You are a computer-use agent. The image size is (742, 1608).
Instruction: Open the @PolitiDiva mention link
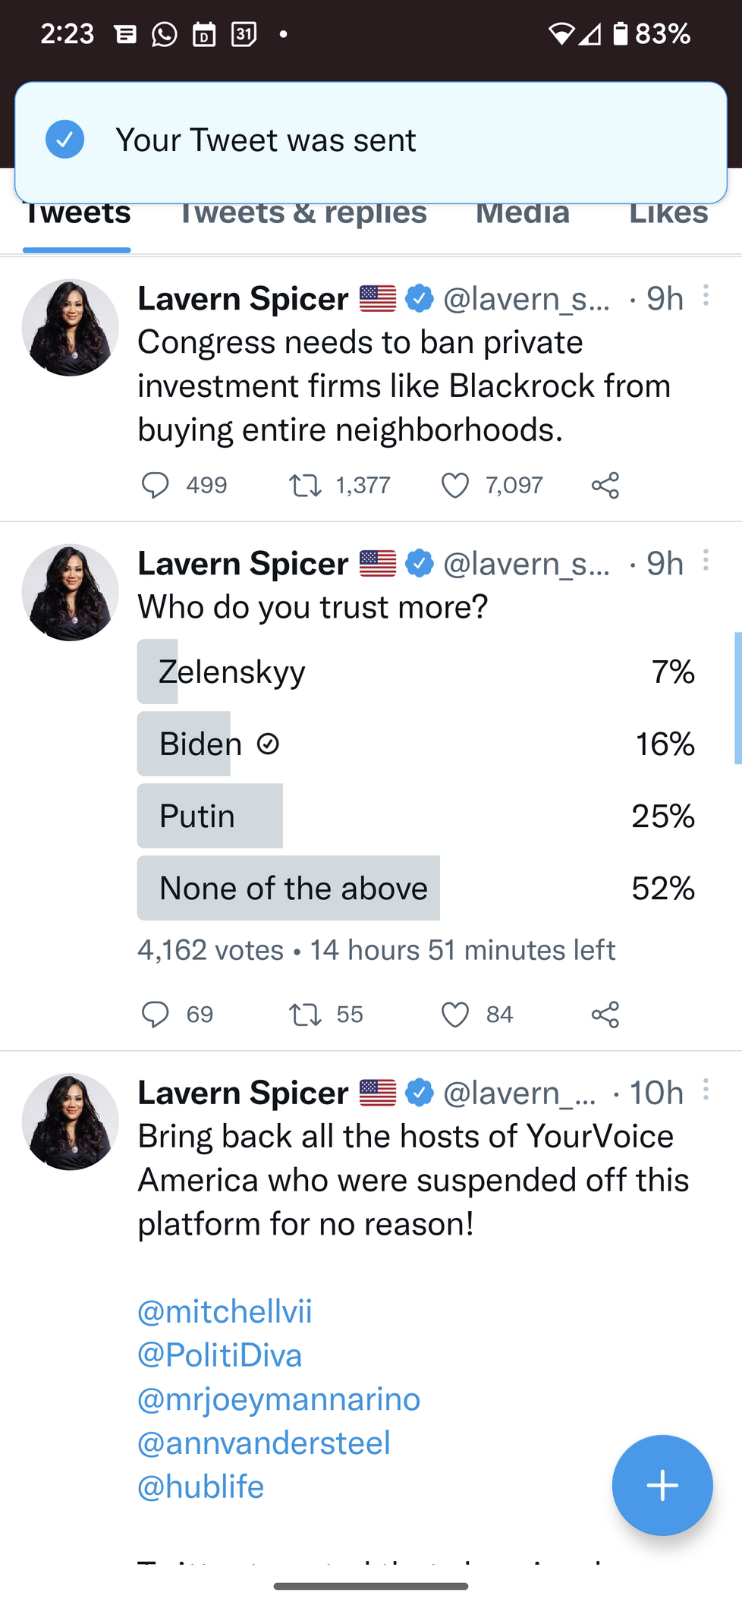coord(220,1355)
